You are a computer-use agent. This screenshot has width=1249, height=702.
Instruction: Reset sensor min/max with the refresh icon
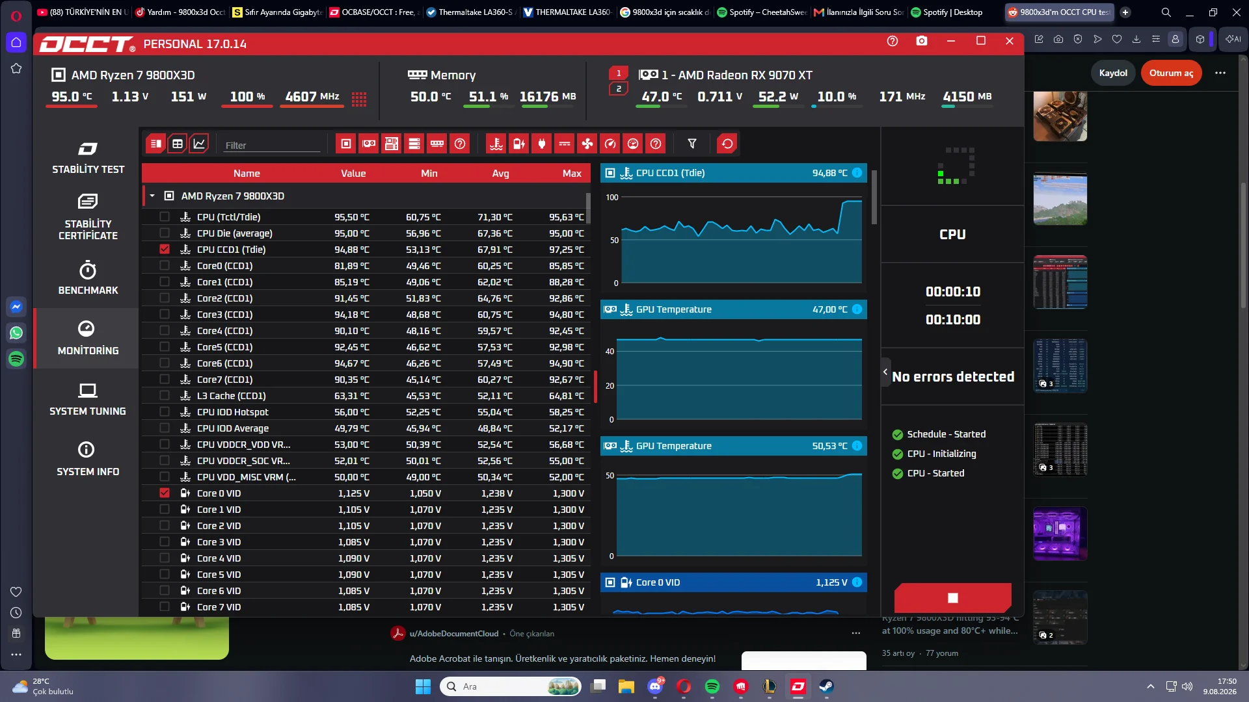pos(727,144)
